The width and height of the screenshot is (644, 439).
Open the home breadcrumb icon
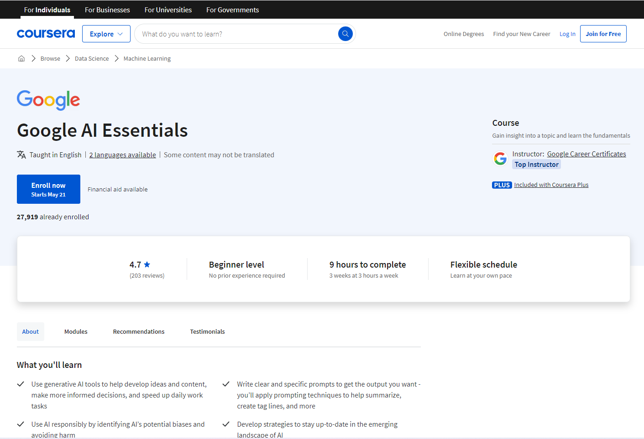(21, 58)
